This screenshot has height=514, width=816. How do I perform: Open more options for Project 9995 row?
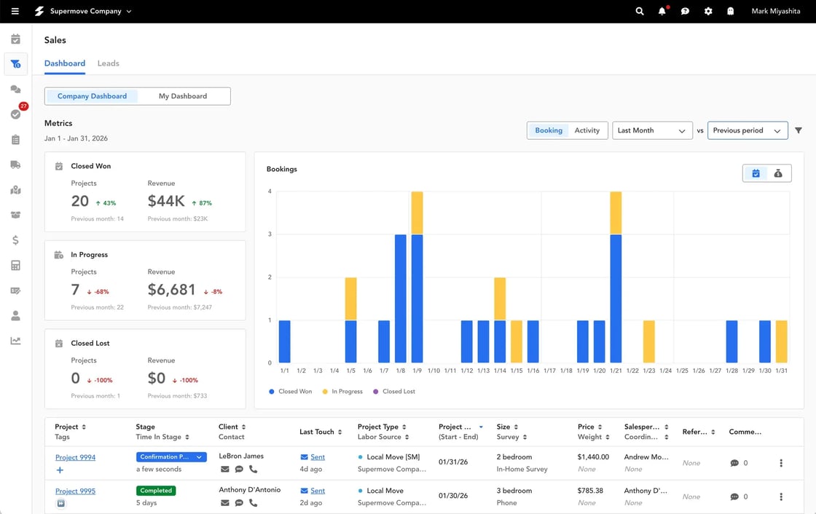[780, 497]
